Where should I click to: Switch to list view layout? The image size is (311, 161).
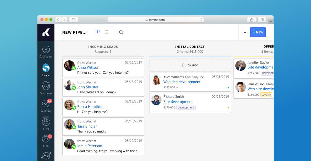107,32
